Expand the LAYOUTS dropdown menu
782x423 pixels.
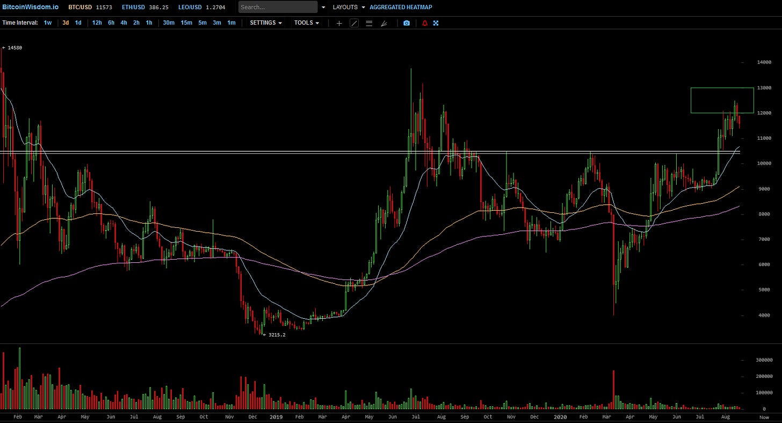[x=349, y=8]
